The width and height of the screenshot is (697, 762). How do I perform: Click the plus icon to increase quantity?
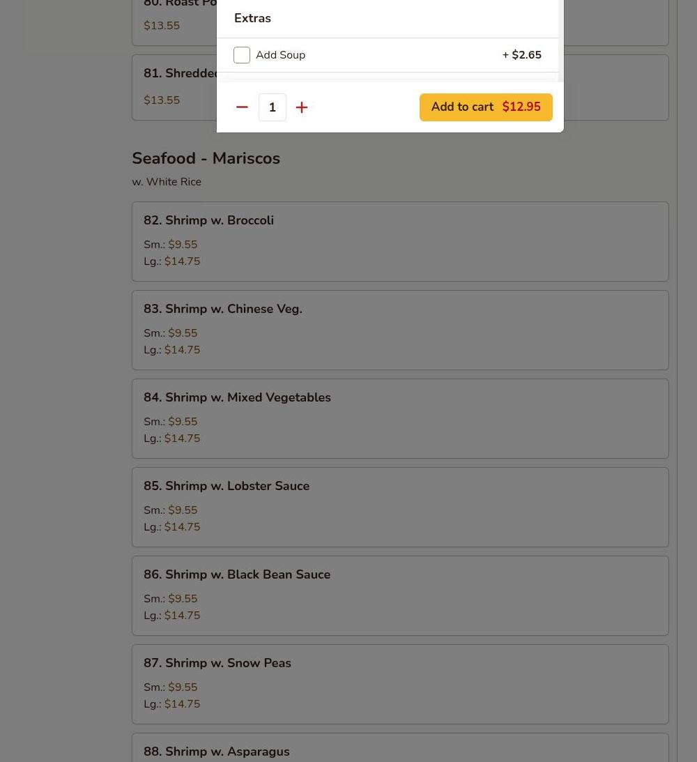(x=302, y=107)
